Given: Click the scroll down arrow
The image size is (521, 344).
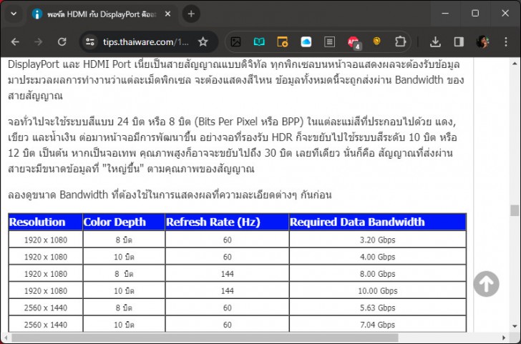Looking at the screenshot, I should [x=515, y=326].
